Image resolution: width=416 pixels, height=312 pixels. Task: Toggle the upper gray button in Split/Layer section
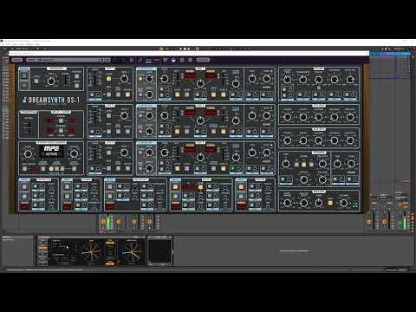(61, 120)
